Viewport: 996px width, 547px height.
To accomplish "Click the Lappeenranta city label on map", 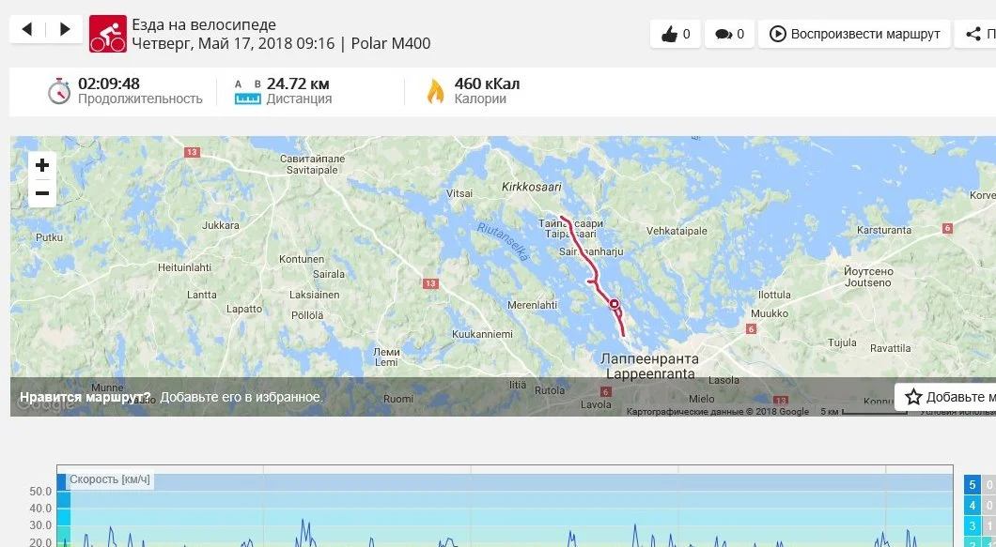I will point(650,367).
